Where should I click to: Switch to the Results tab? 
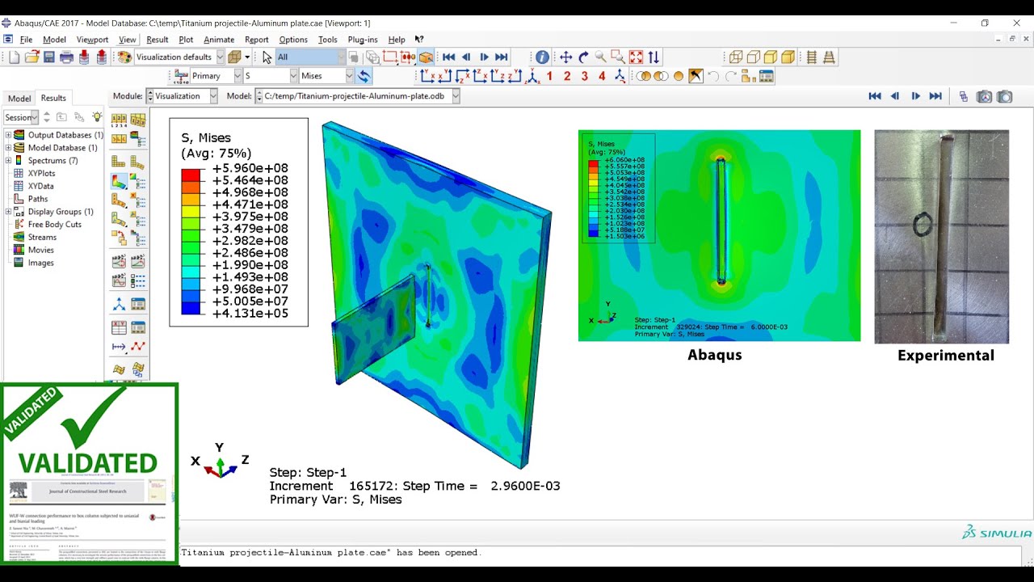coord(53,98)
